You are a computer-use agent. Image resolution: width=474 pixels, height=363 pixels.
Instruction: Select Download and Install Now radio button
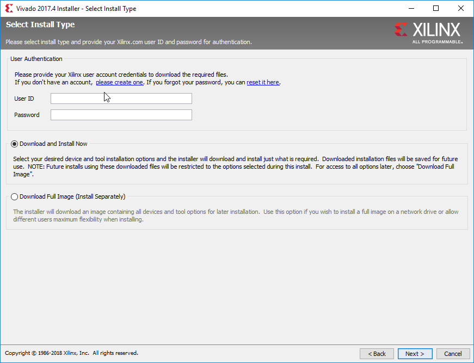coord(14,144)
